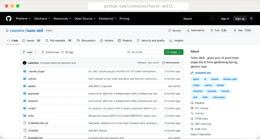View the 0 Tags link

(67, 52)
